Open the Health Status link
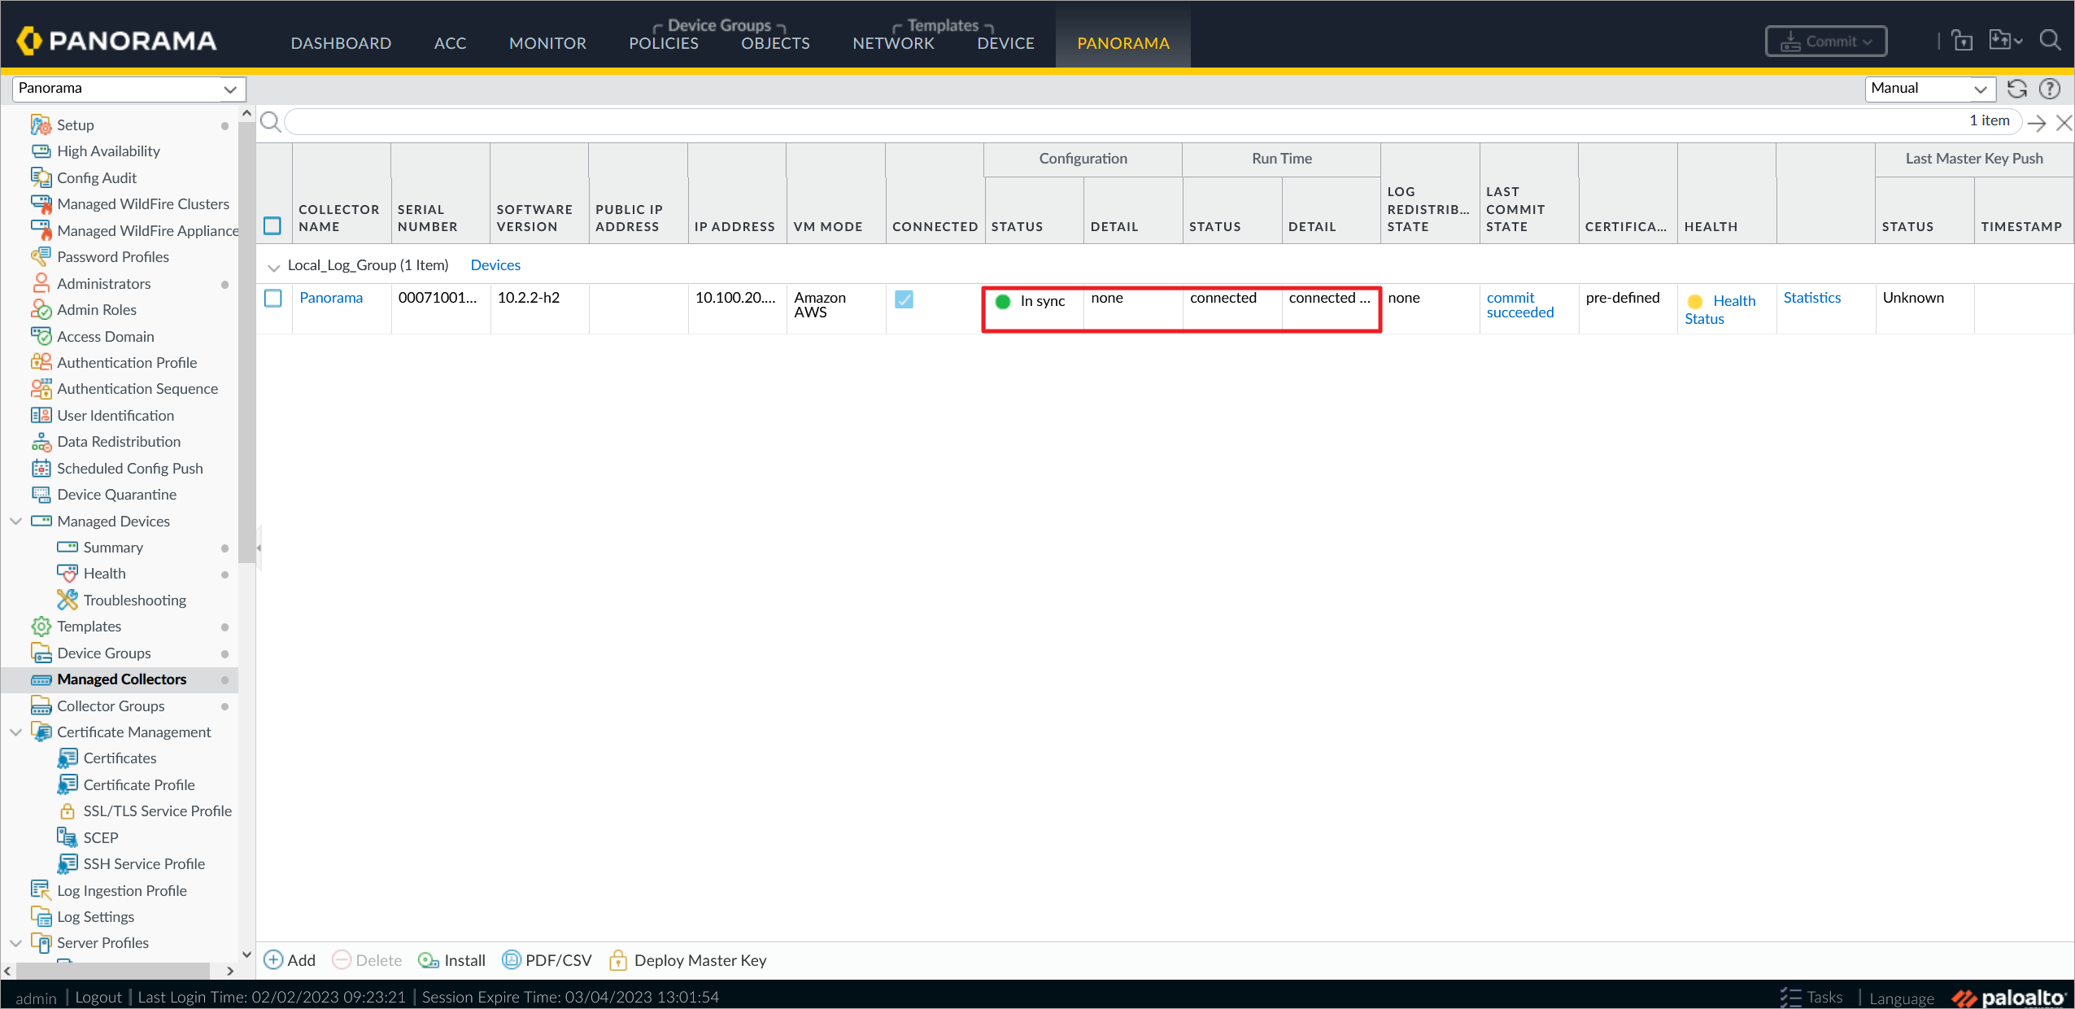Viewport: 2075px width, 1009px height. [1720, 310]
